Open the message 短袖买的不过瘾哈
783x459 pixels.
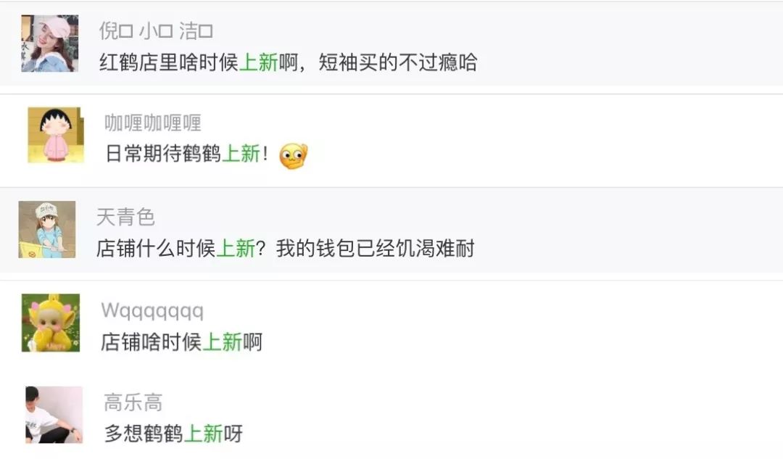pos(398,62)
